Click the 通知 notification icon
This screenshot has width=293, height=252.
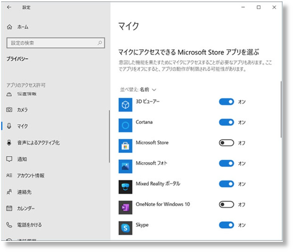(9, 159)
